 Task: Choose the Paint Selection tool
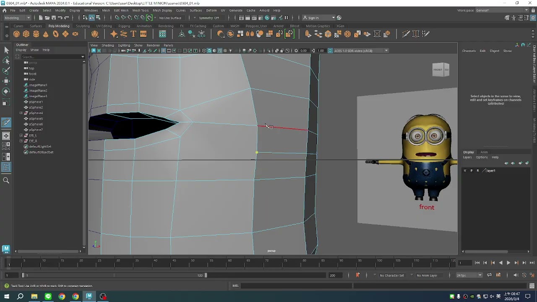[x=6, y=70]
